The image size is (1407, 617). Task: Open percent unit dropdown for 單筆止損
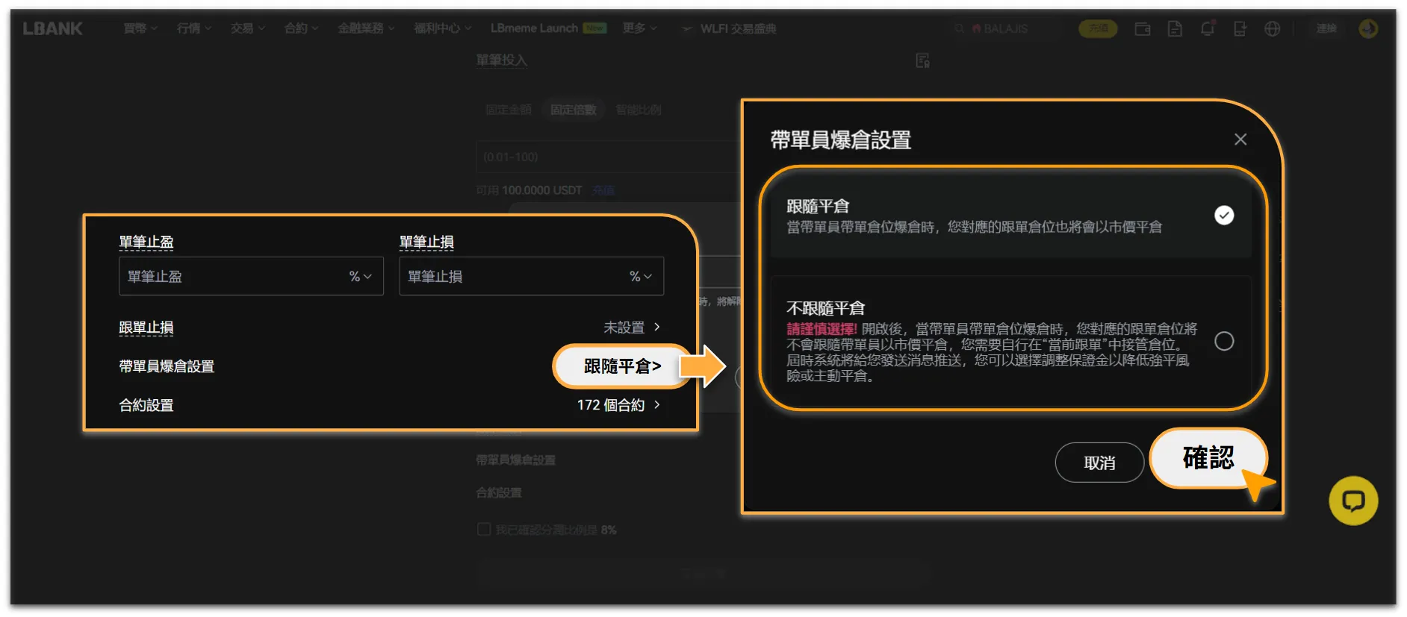641,277
